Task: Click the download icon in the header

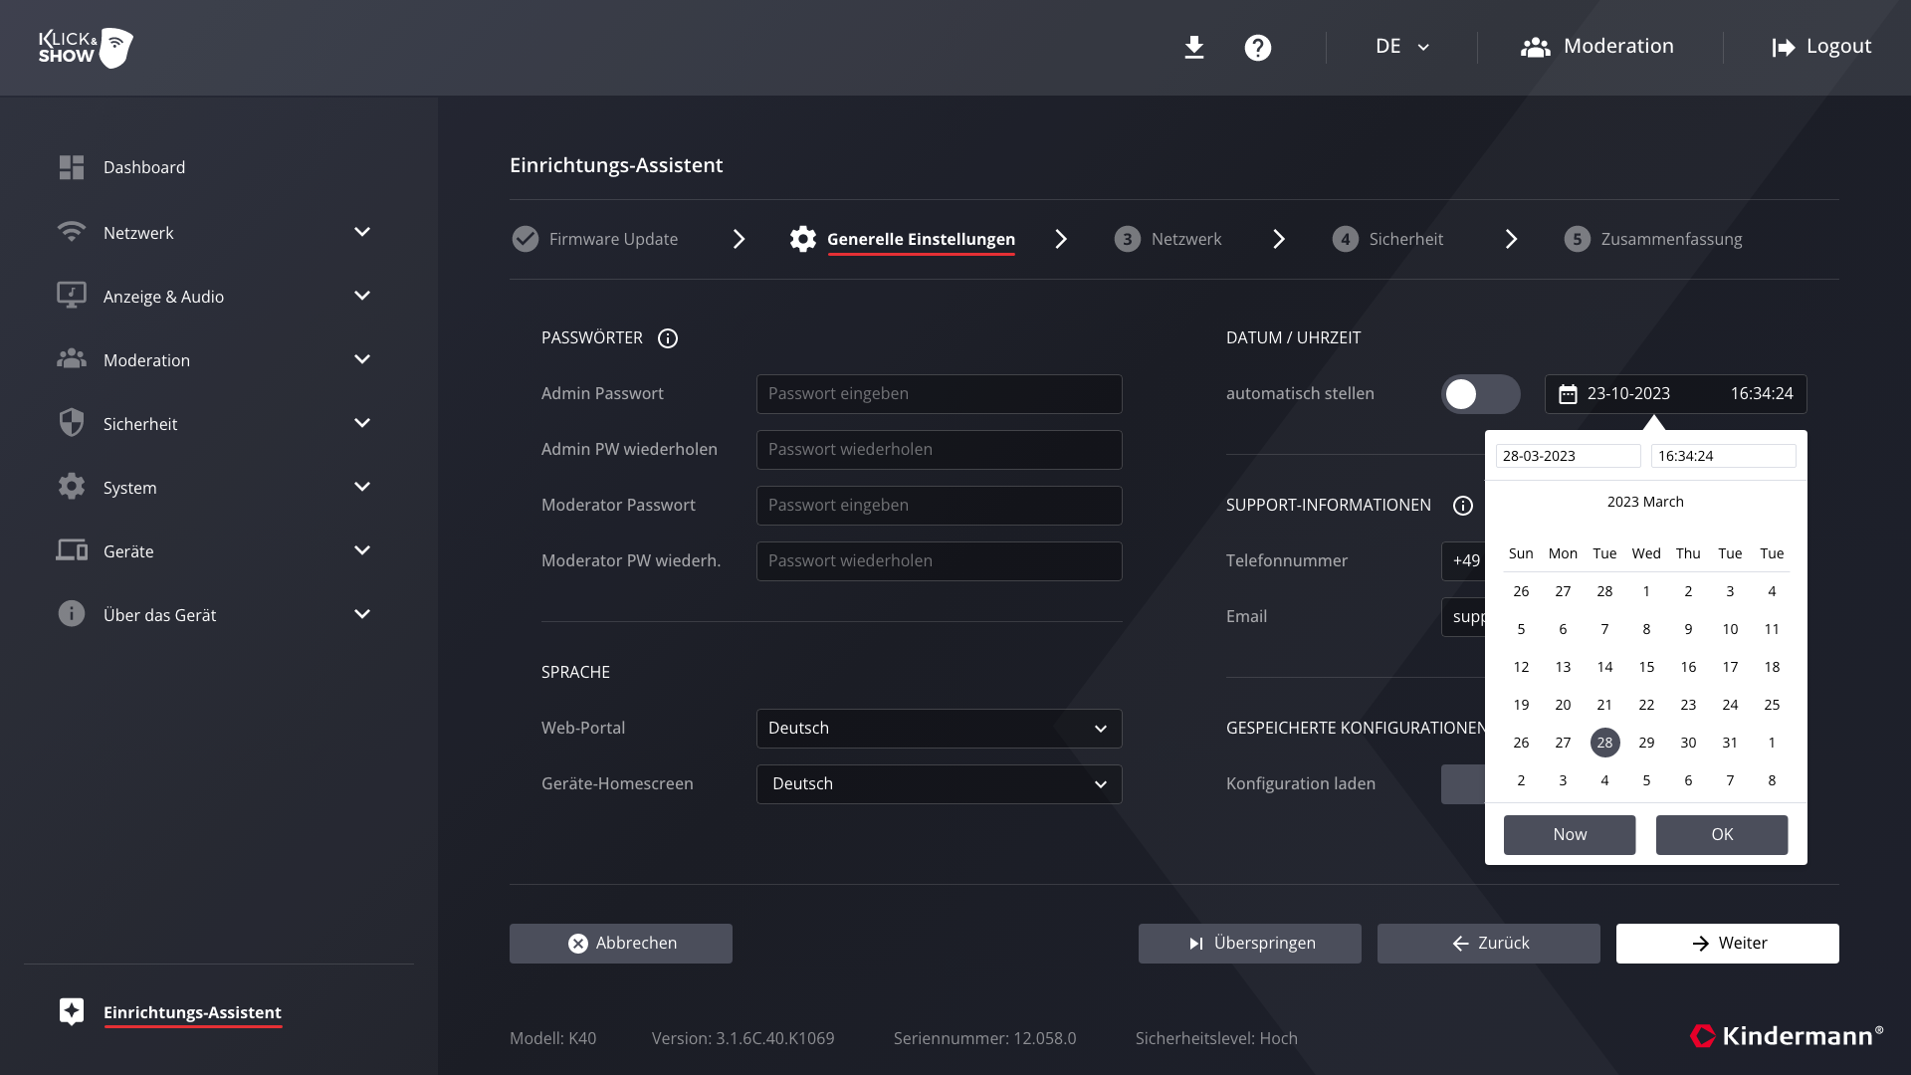Action: [x=1194, y=47]
